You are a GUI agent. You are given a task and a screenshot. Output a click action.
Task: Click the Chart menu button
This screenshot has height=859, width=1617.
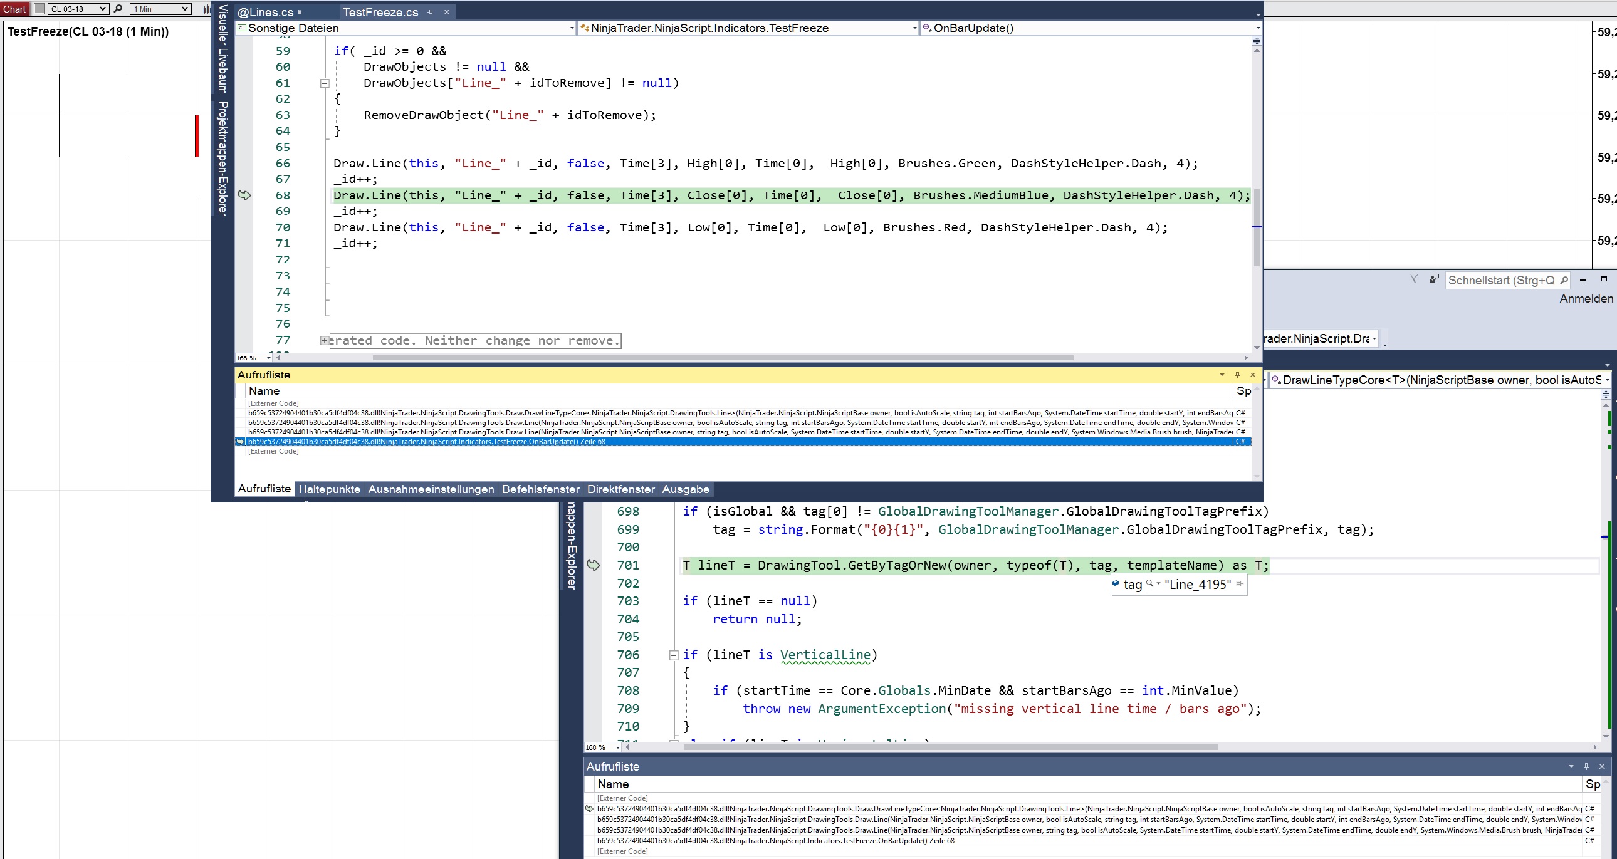[14, 9]
